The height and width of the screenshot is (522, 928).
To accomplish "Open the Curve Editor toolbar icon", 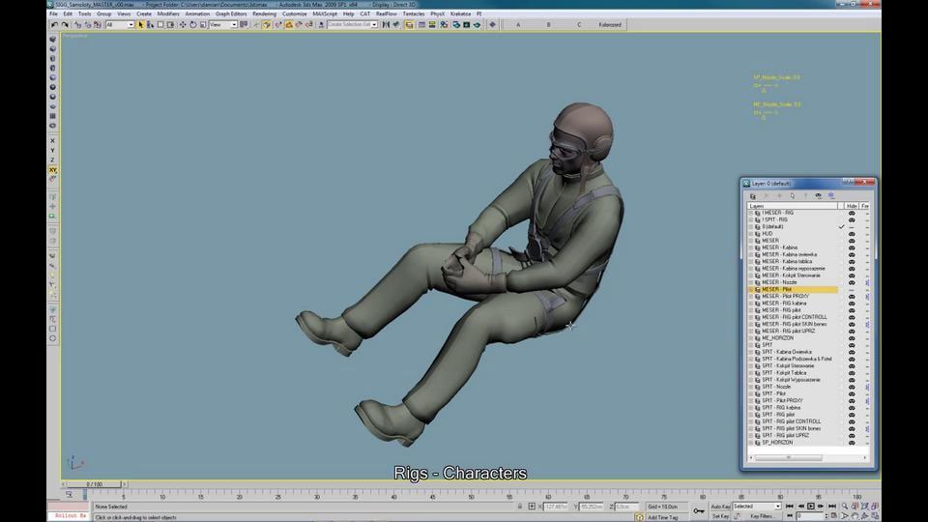I will click(421, 25).
